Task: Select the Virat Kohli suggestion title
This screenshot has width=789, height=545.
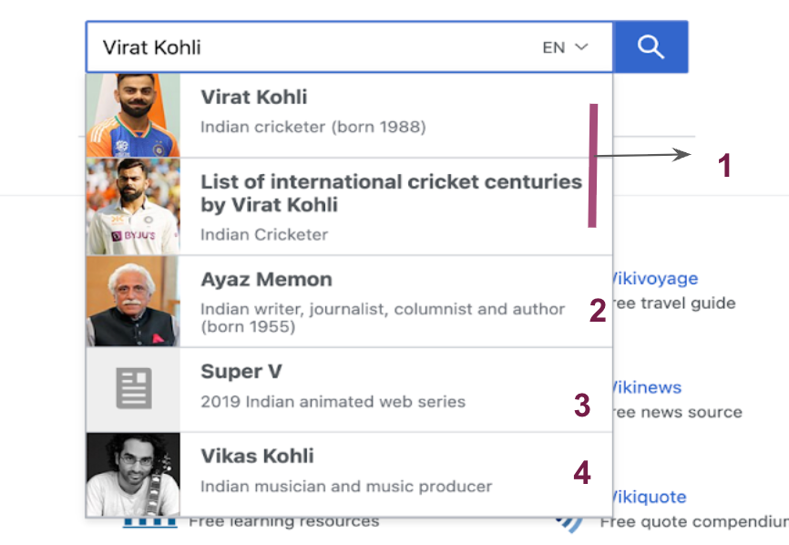Action: [253, 98]
